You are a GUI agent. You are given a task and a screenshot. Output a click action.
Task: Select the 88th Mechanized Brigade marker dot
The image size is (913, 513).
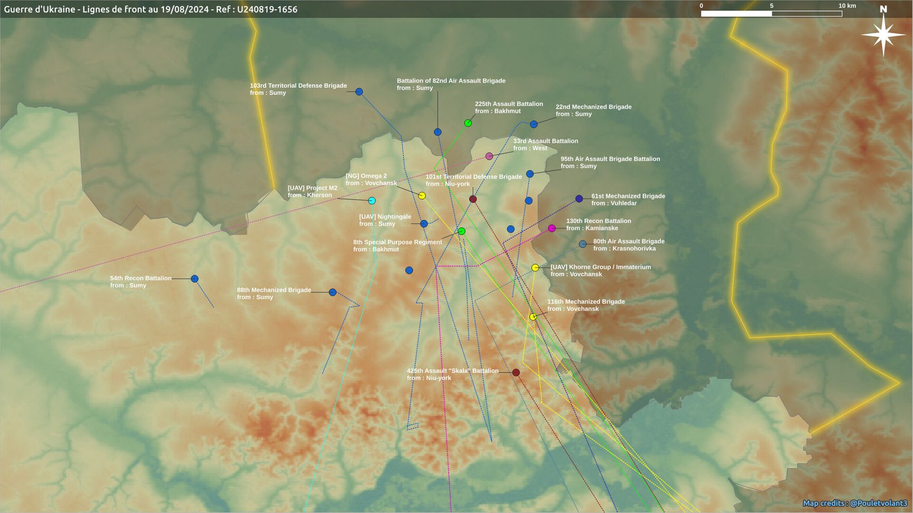click(x=333, y=292)
